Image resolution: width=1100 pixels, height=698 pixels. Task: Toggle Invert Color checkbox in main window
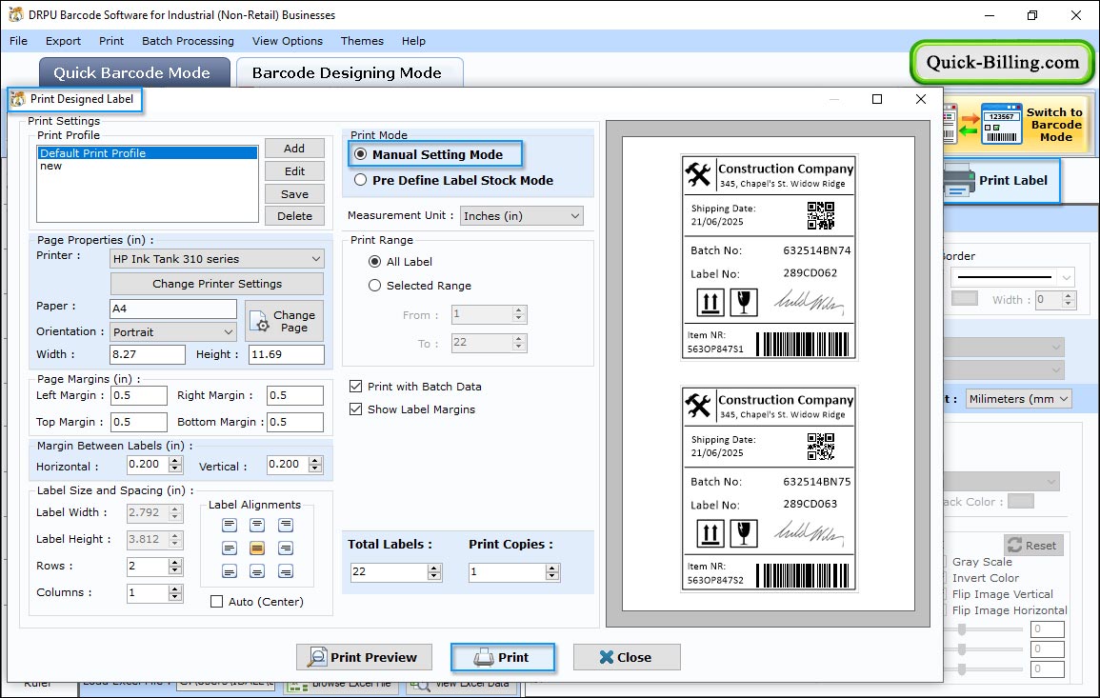click(947, 578)
